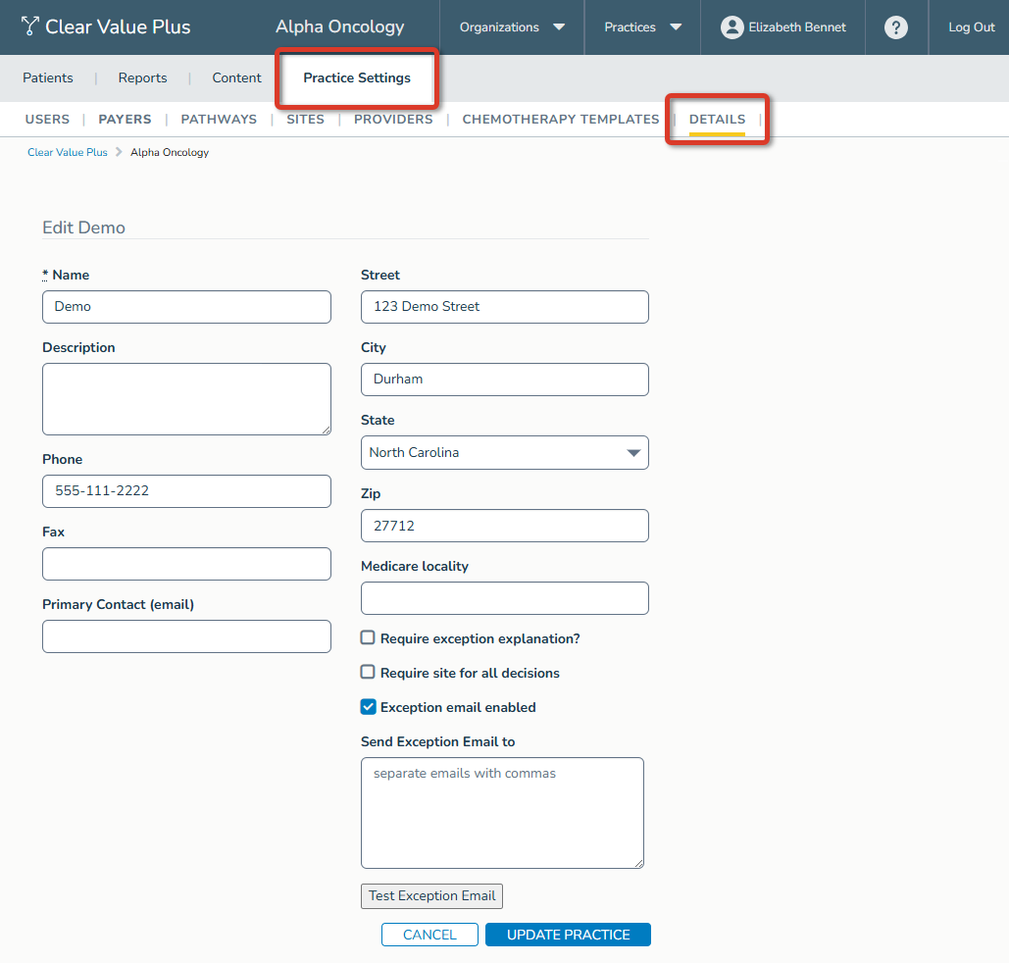This screenshot has height=963, width=1009.
Task: Click Log Out
Action: (x=970, y=27)
